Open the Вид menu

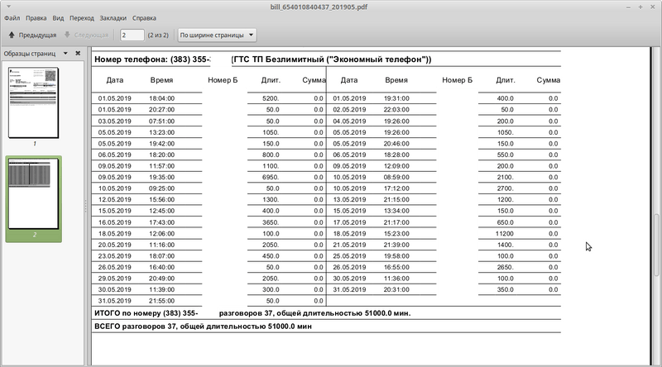58,18
